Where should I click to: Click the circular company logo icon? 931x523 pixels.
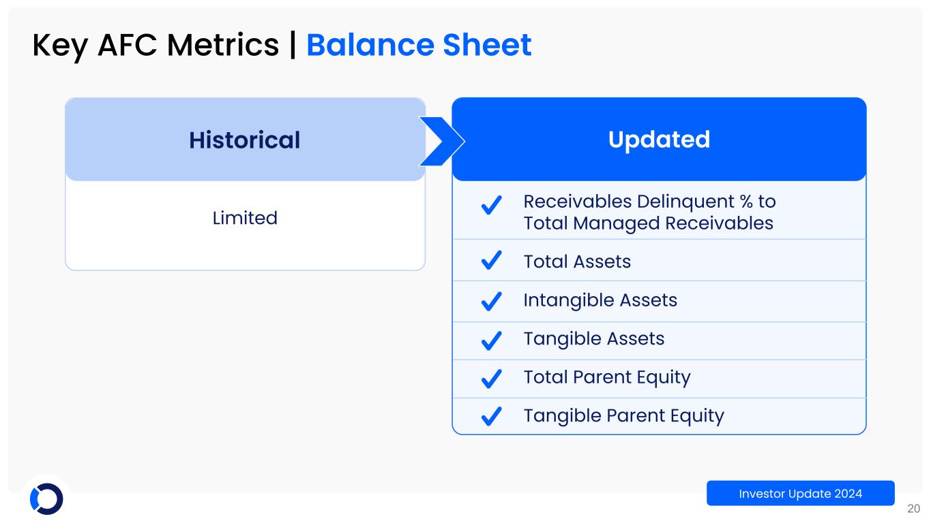pos(46,498)
